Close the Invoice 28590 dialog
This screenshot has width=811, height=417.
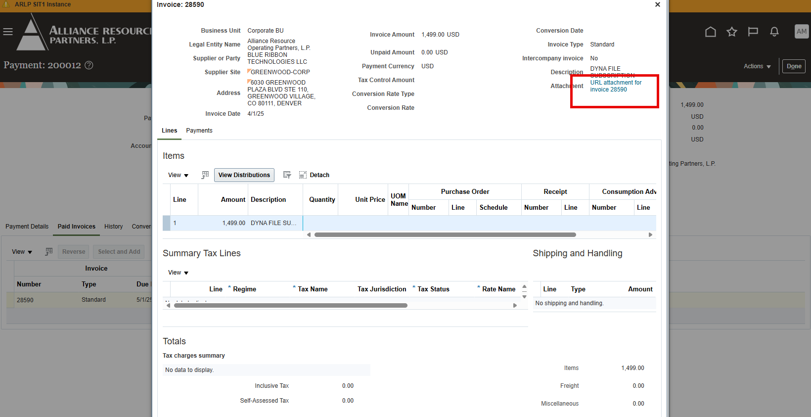click(x=657, y=4)
